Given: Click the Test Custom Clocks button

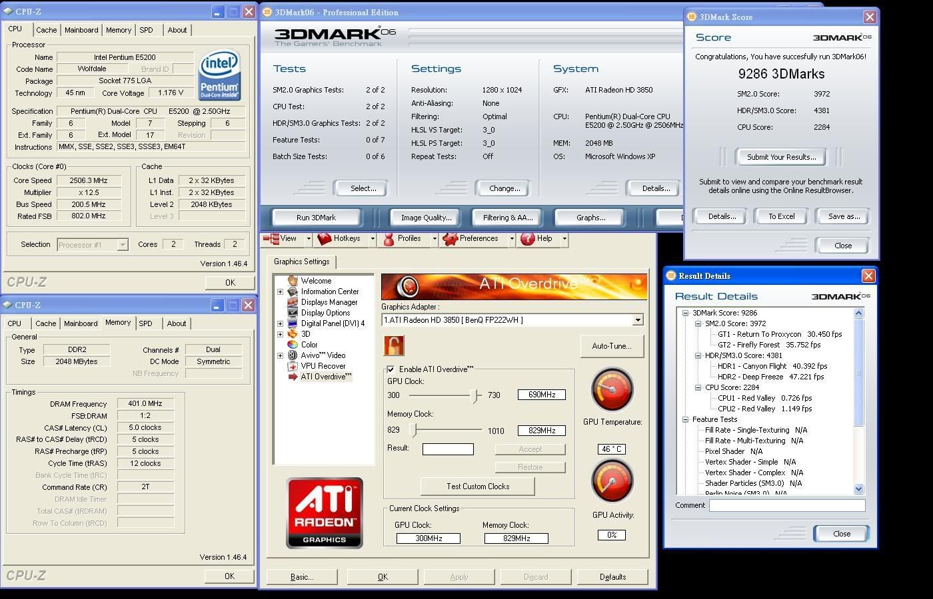Looking at the screenshot, I should [478, 487].
